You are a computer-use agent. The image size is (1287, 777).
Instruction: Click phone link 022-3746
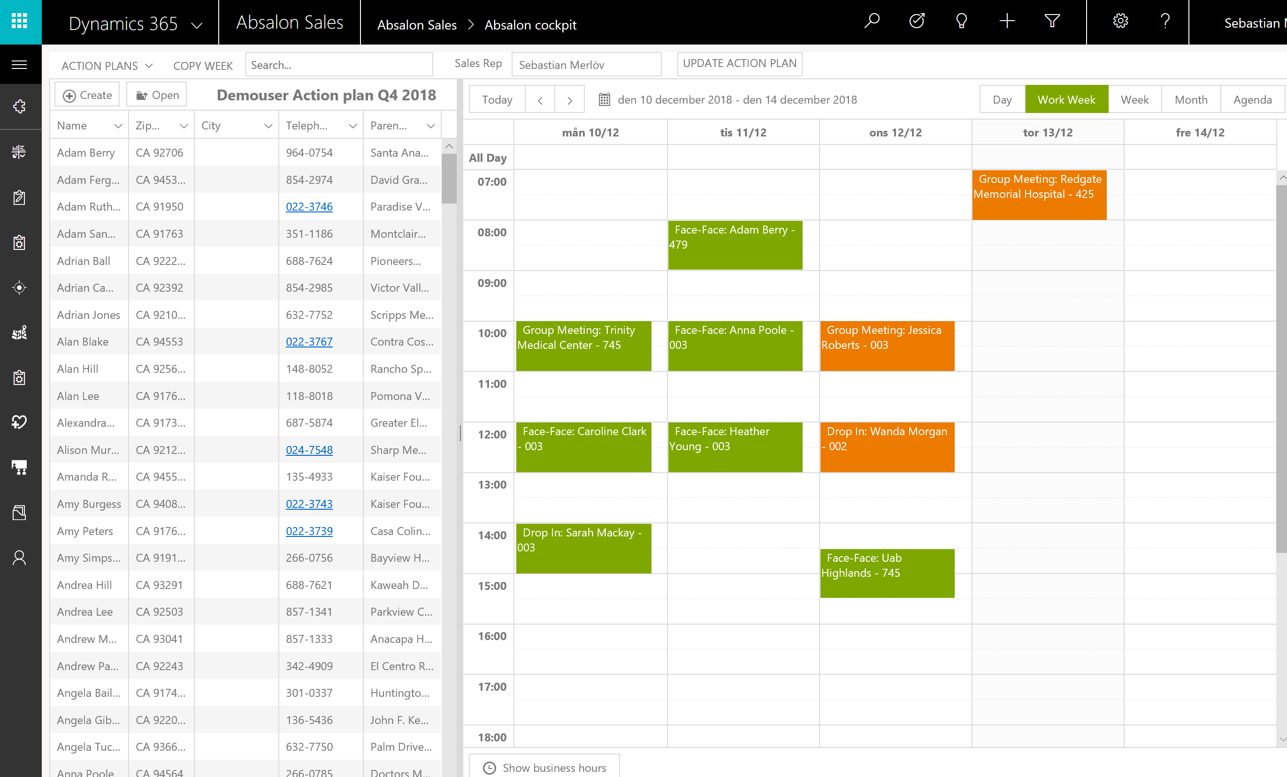point(309,207)
